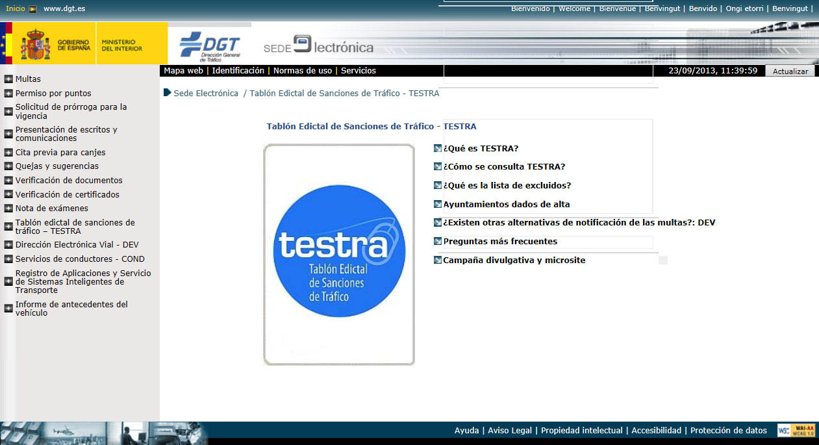
Task: Open Ayuda in the footer
Action: click(466, 431)
